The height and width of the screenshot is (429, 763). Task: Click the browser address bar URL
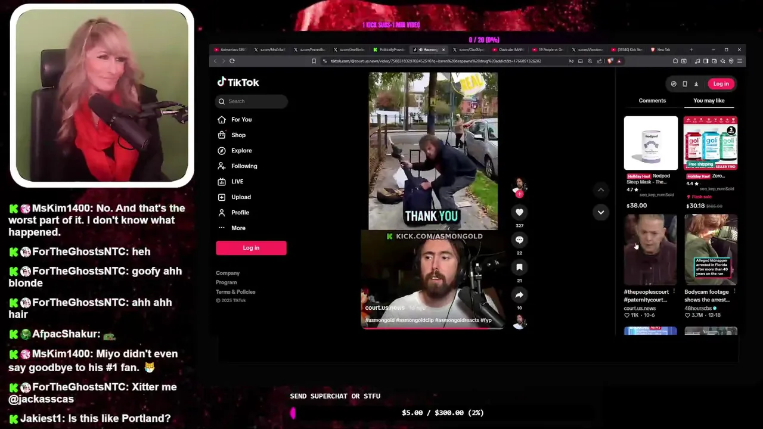[x=436, y=61]
